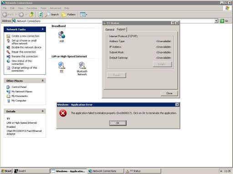Image resolution: width=233 pixels, height=174 pixels.
Task: Go up one folder level icon
Action: point(32,14)
